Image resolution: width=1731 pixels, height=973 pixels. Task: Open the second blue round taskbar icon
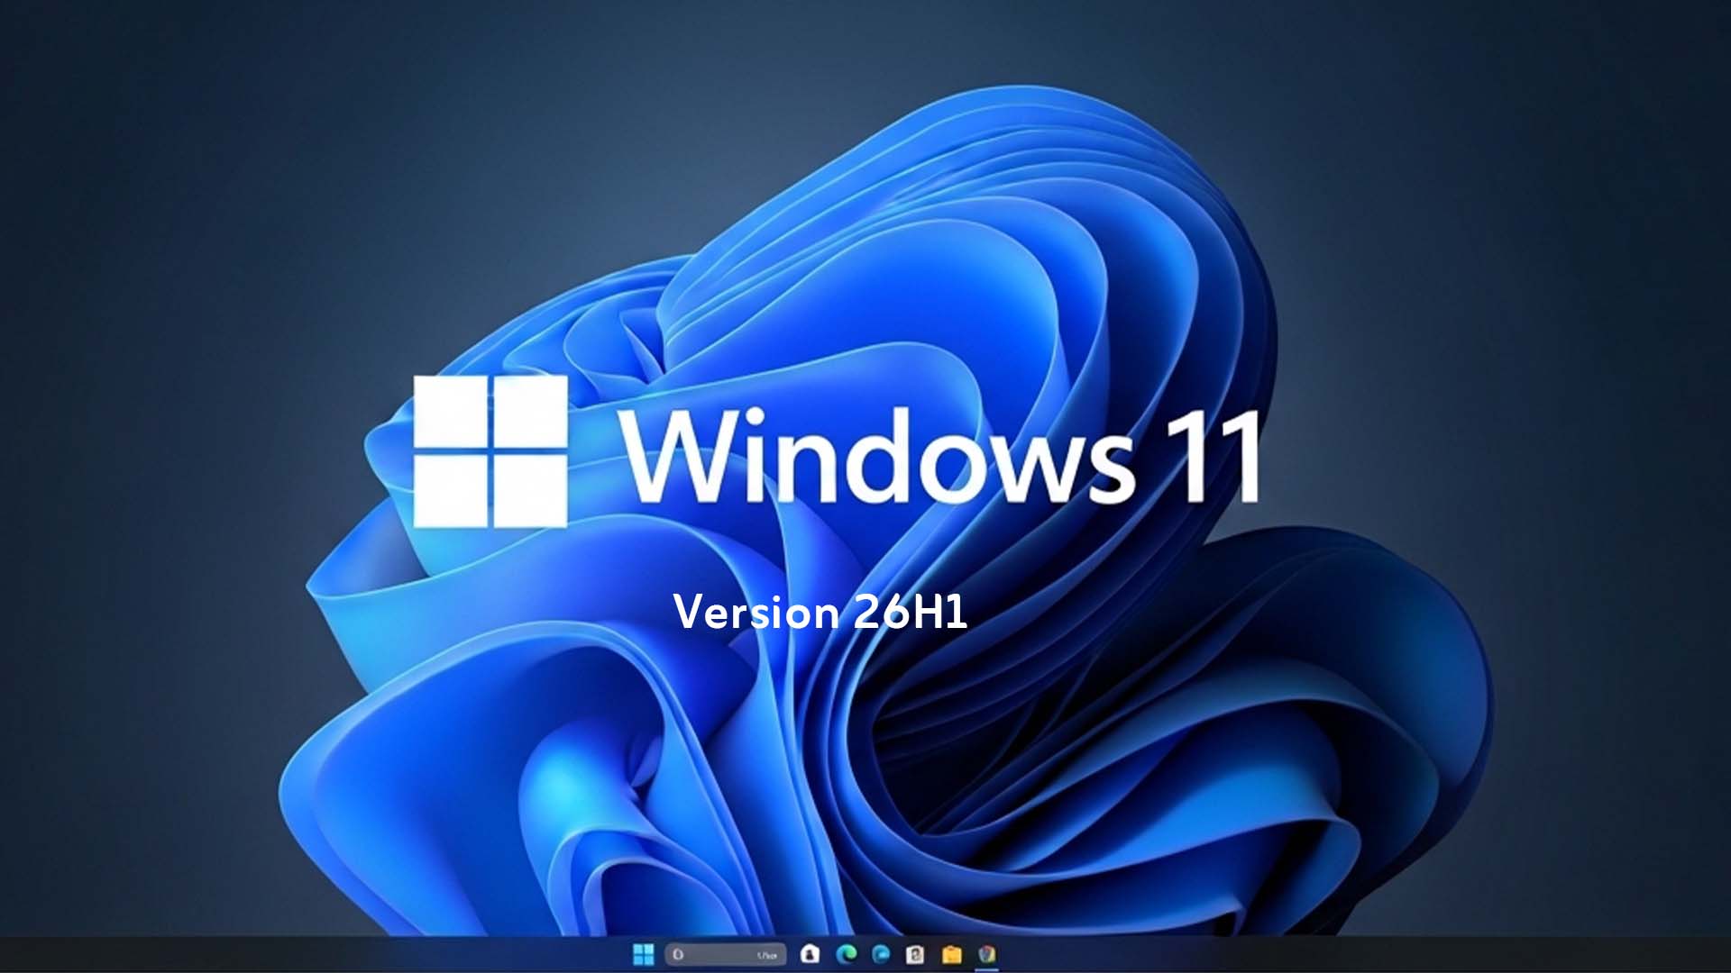point(881,953)
